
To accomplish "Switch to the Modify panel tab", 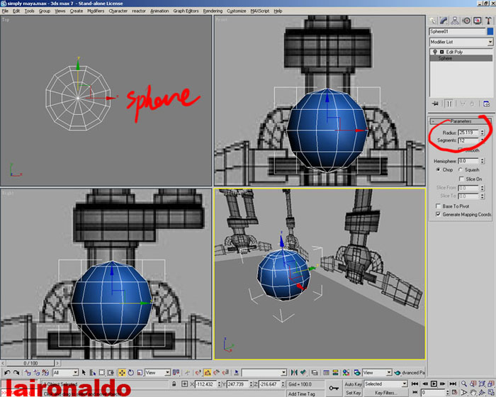I will point(446,21).
